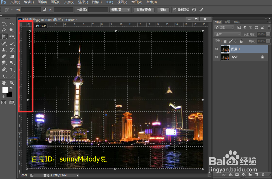Switch to the 通道 tab
Screen dimensions: 272x179
[227, 22]
